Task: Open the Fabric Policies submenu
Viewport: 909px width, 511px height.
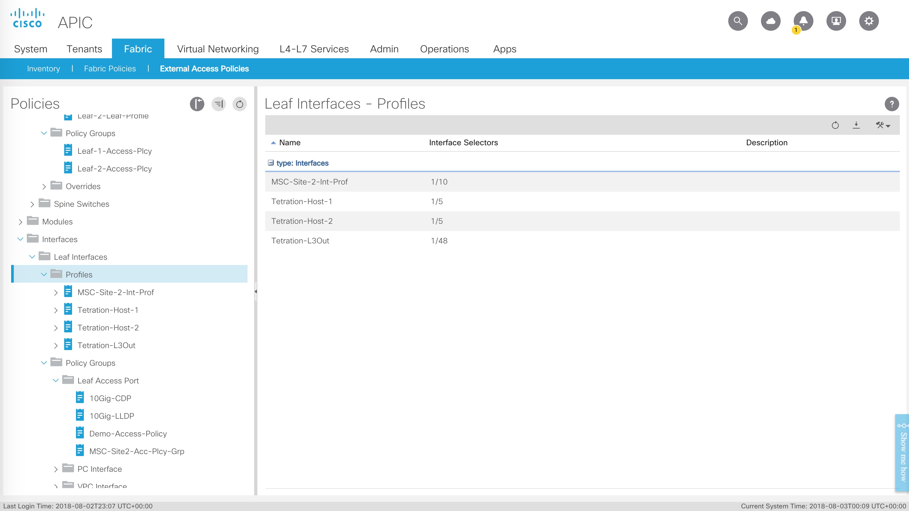Action: [x=110, y=69]
